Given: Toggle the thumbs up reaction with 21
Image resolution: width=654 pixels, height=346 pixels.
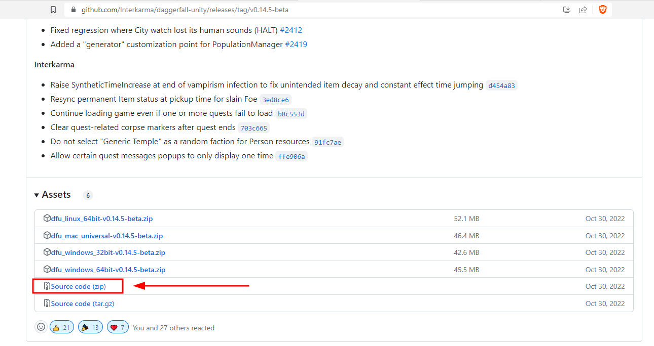Looking at the screenshot, I should (62, 327).
